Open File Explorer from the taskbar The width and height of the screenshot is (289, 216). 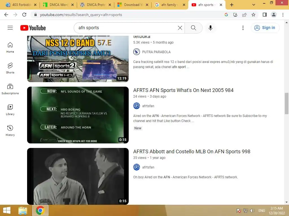tap(23, 210)
